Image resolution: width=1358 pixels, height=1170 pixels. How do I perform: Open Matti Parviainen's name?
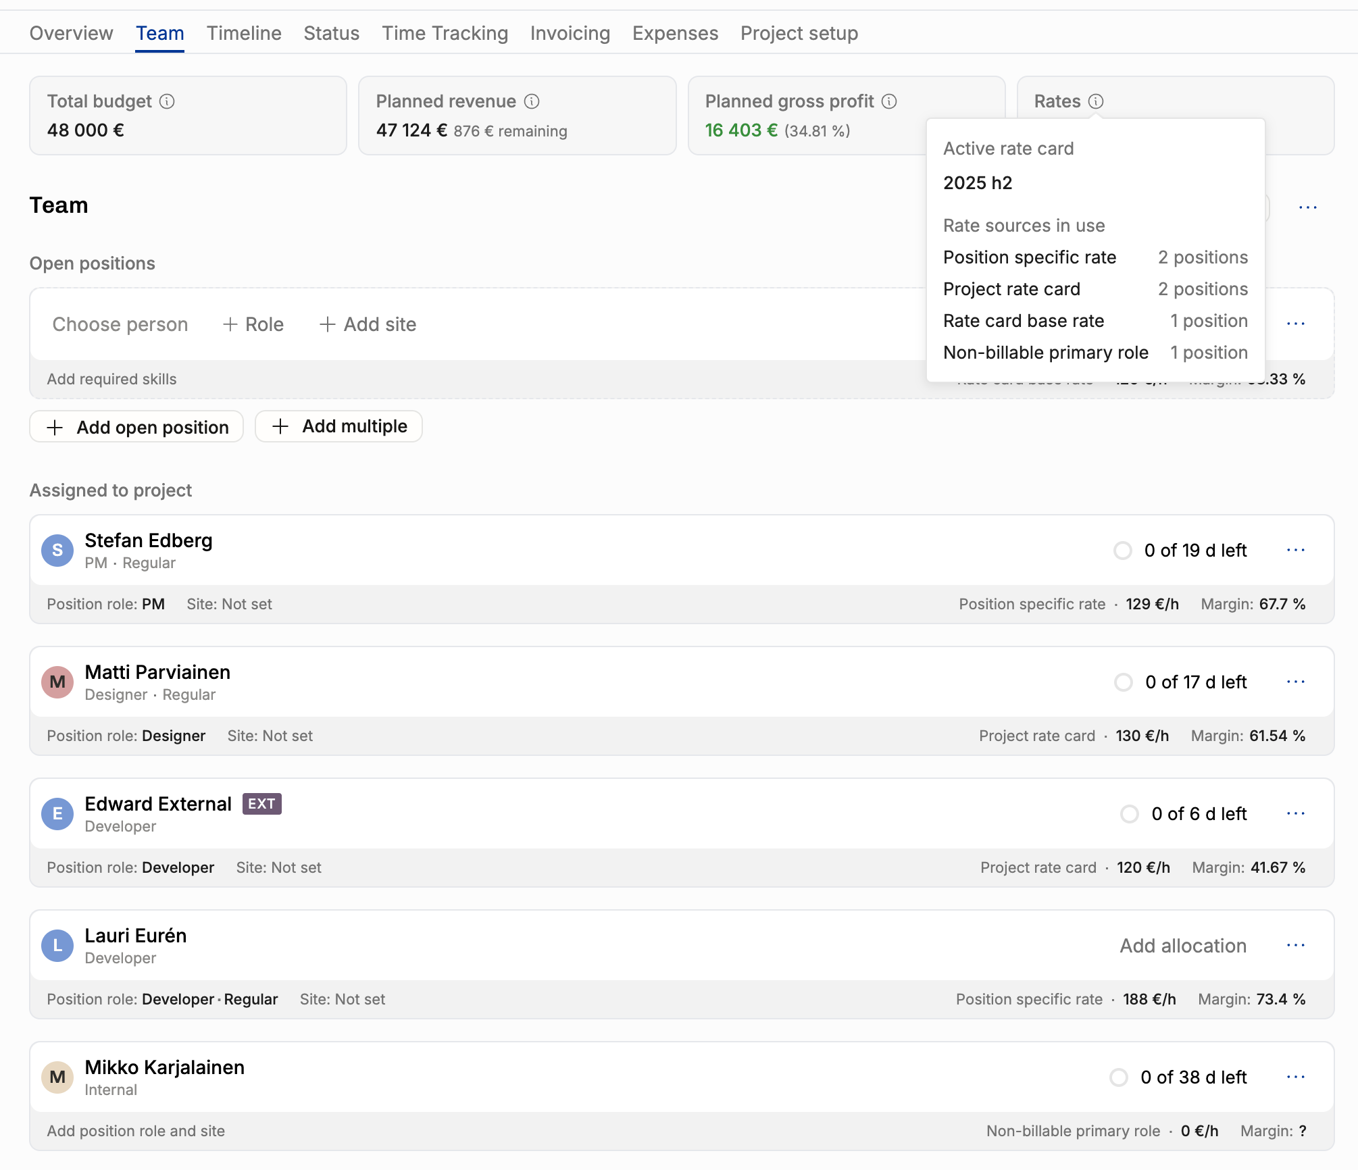[157, 672]
